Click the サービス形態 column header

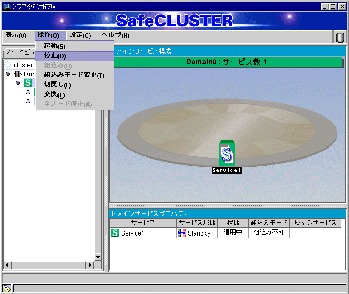pos(197,223)
